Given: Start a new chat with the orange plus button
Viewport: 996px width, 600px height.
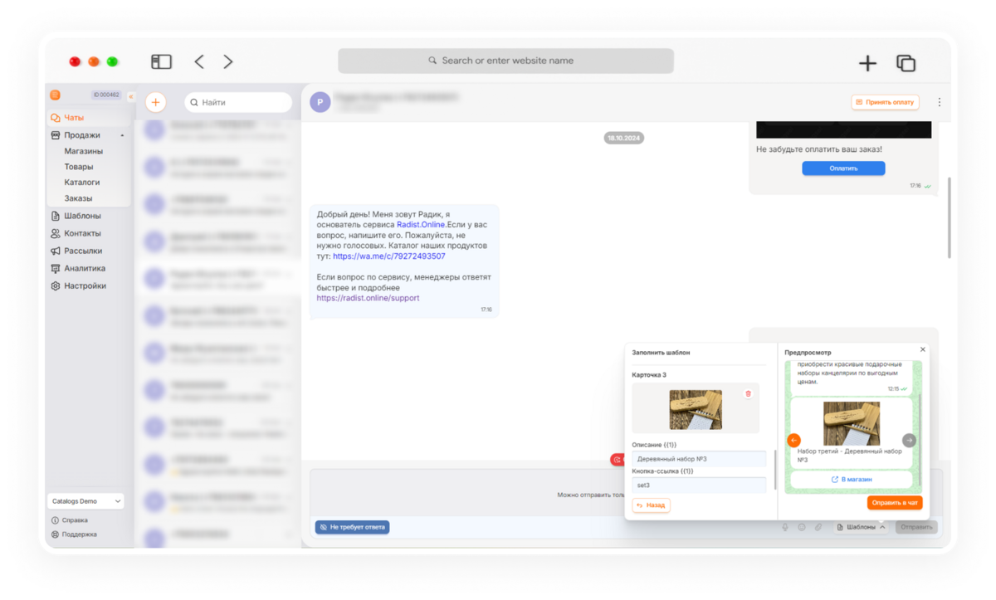Looking at the screenshot, I should click(x=156, y=102).
